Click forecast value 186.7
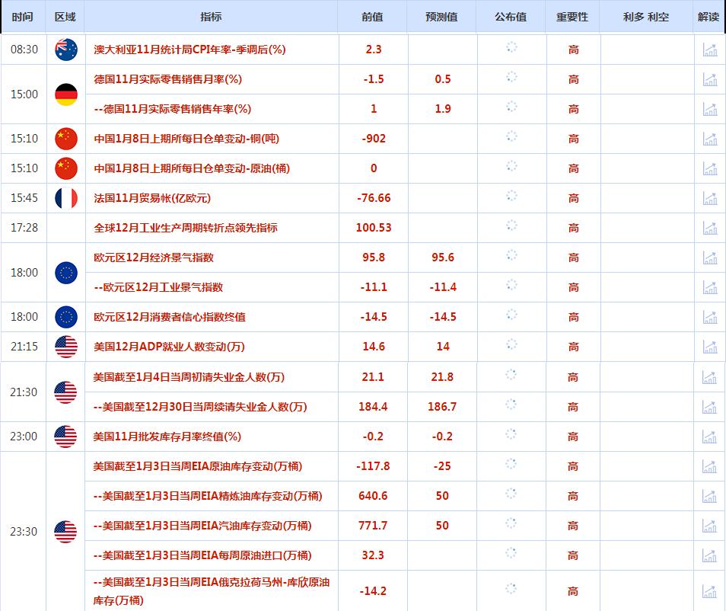This screenshot has width=726, height=611. click(442, 407)
